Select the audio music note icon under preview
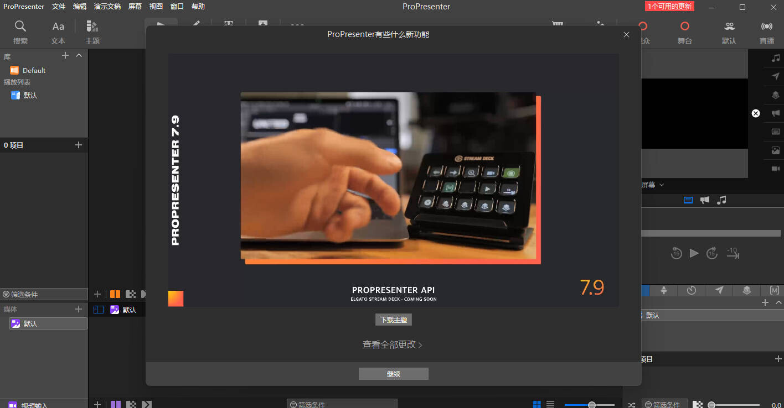784x408 pixels. tap(721, 200)
